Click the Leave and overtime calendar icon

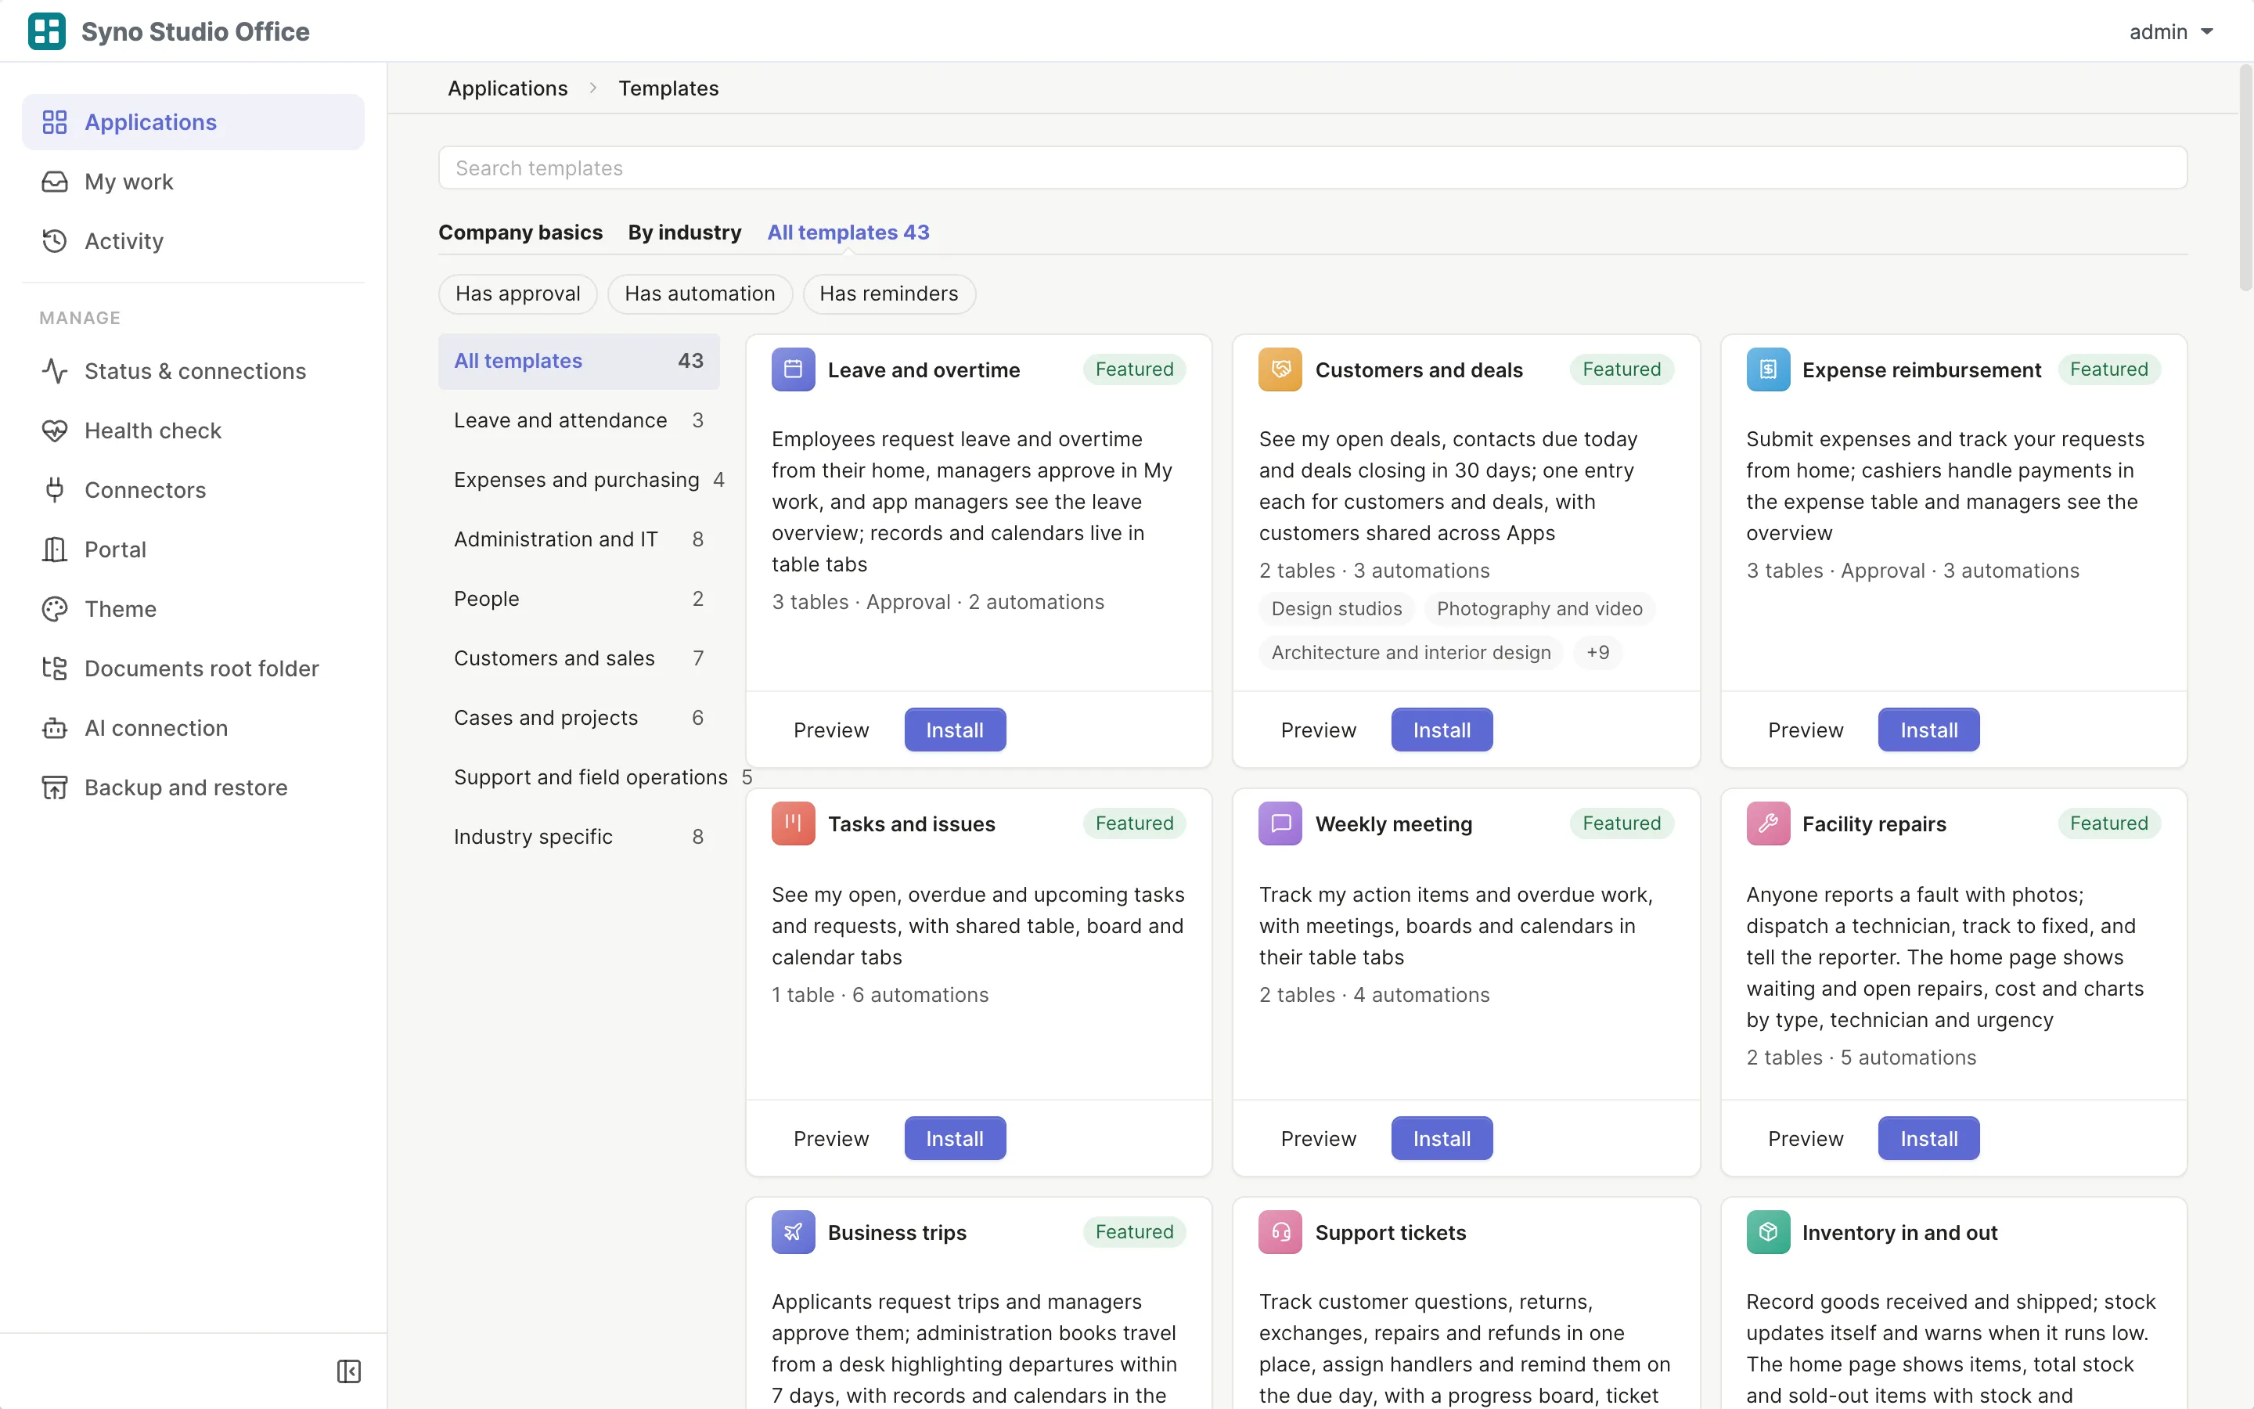click(793, 370)
